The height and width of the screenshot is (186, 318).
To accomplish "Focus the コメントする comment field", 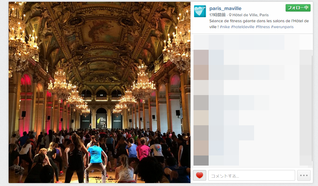I will [x=252, y=175].
